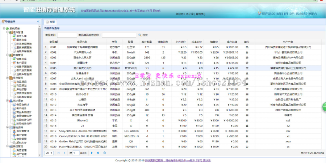Open 退货出库 in the navigation tree
Screen dimensions: 326x163
click(x=21, y=40)
